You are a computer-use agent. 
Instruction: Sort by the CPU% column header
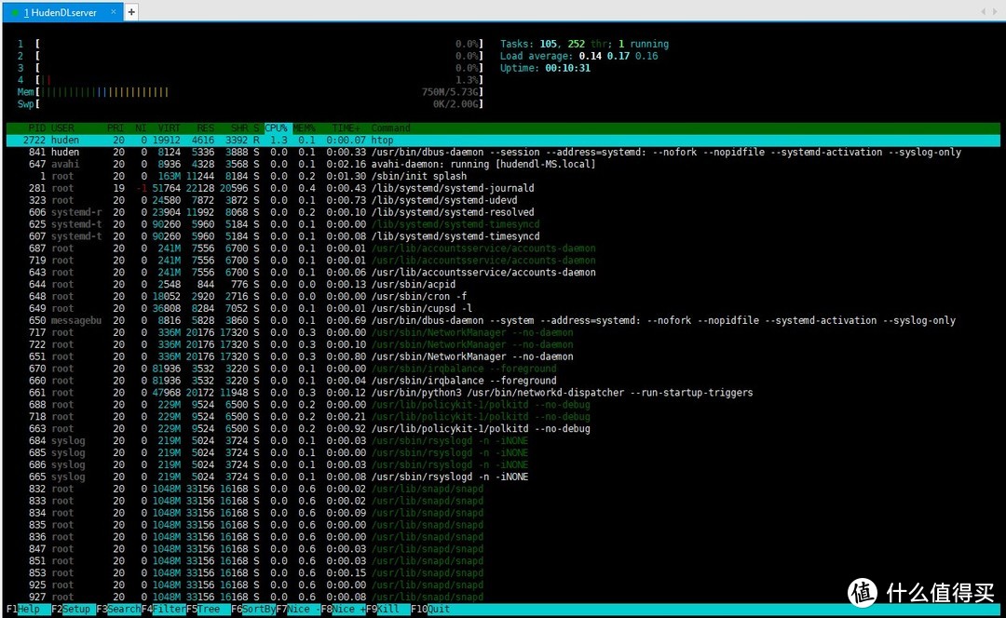277,128
